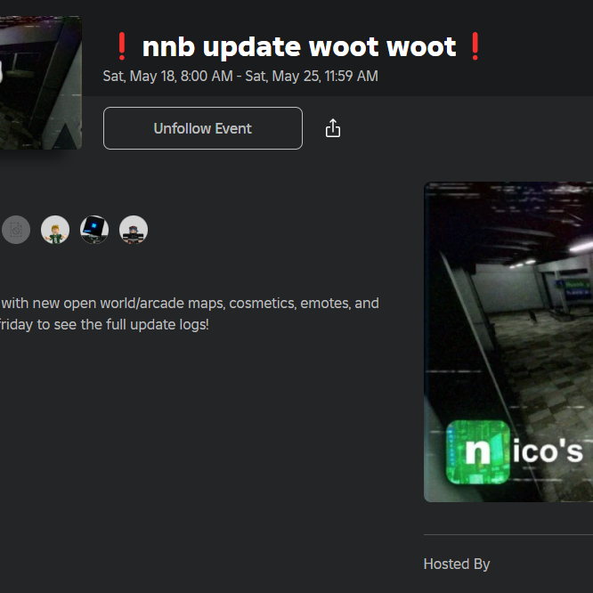Open the blonde green-shirt attendee avatar

[x=55, y=230]
